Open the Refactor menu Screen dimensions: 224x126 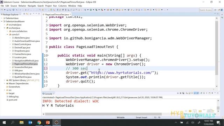pos(22,6)
